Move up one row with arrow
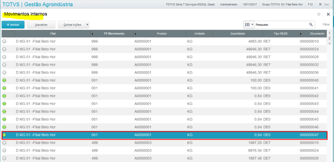The image size is (334, 162). tap(329, 43)
